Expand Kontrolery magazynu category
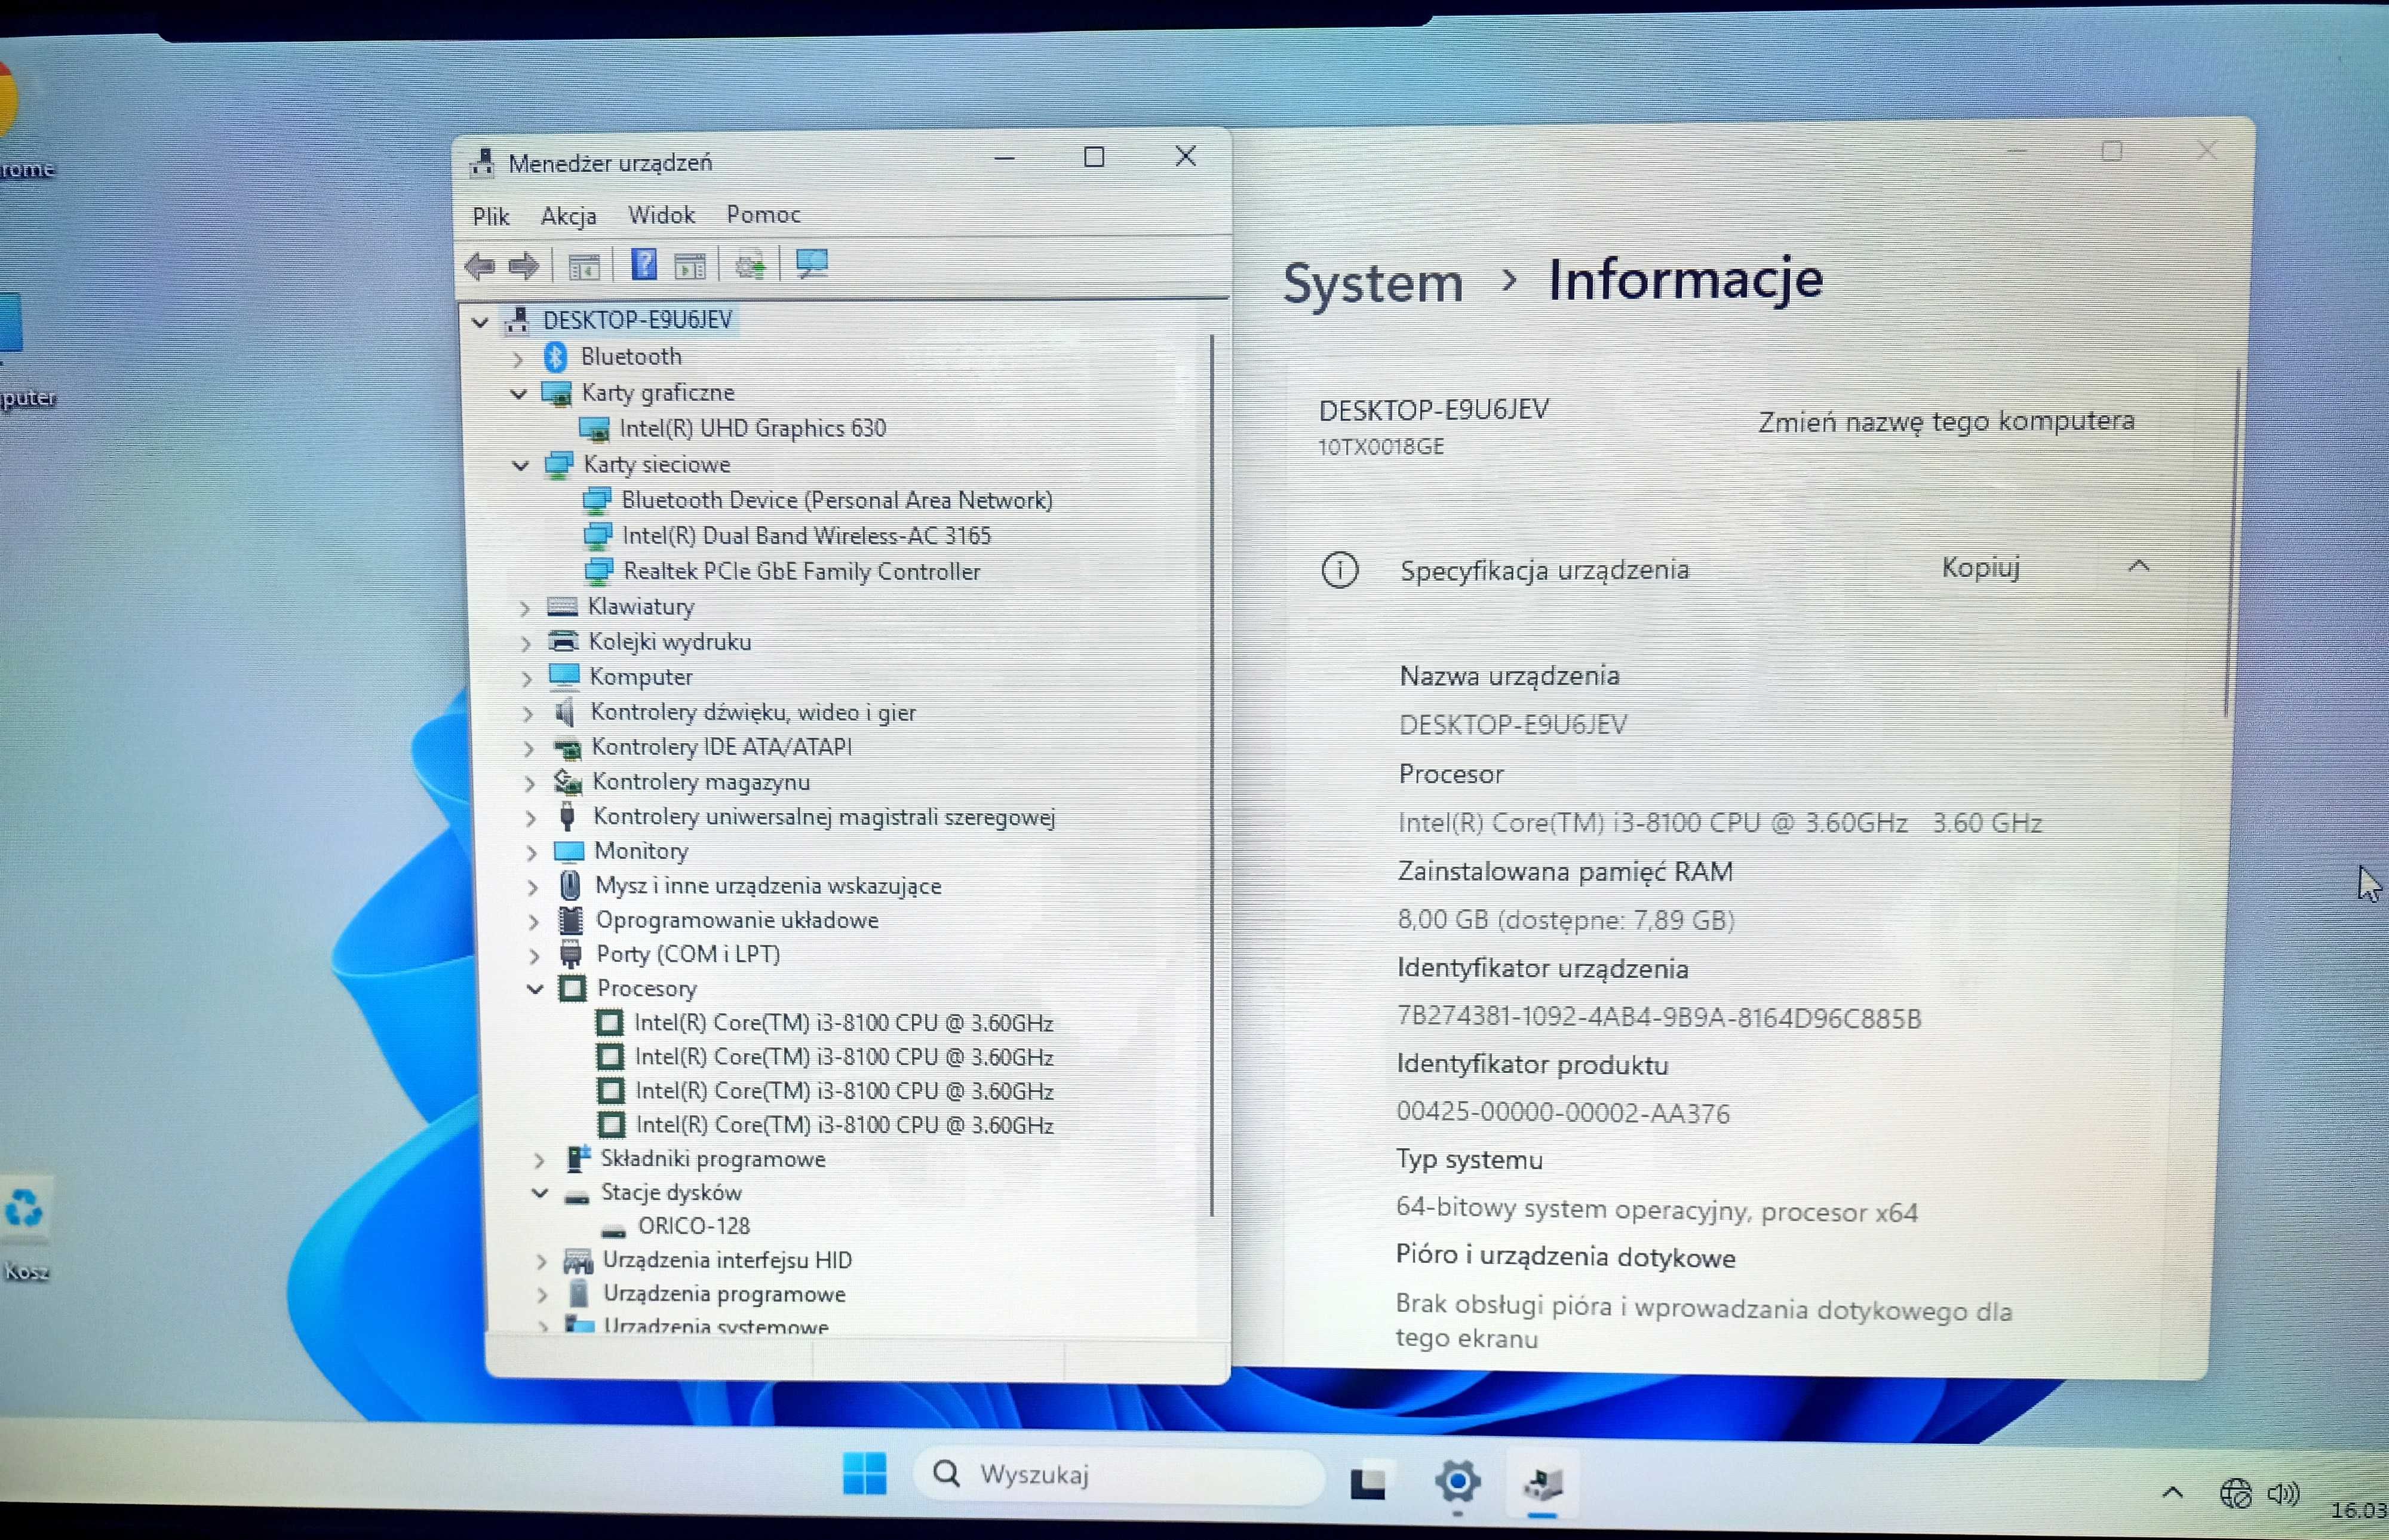Viewport: 2389px width, 1540px height. [530, 784]
